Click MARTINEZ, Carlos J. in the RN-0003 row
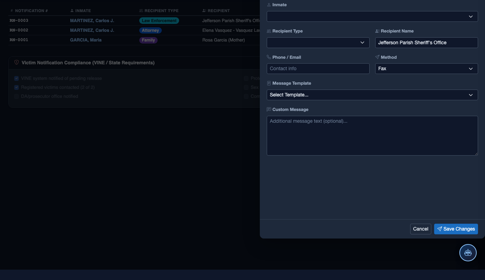485x280 pixels. tap(92, 21)
